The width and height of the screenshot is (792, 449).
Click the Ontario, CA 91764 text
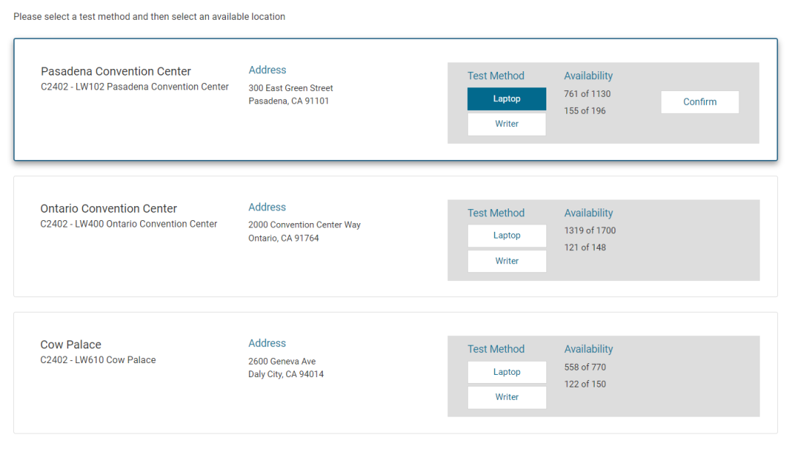283,238
